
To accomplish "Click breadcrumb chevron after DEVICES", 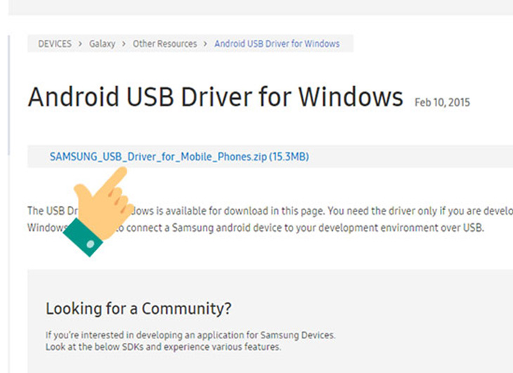I will point(80,44).
